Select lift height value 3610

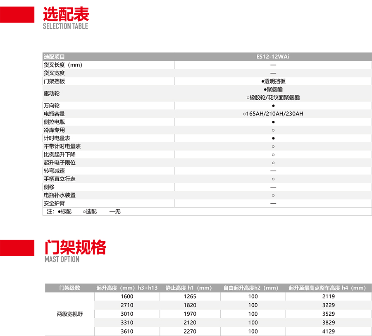coord(127,331)
